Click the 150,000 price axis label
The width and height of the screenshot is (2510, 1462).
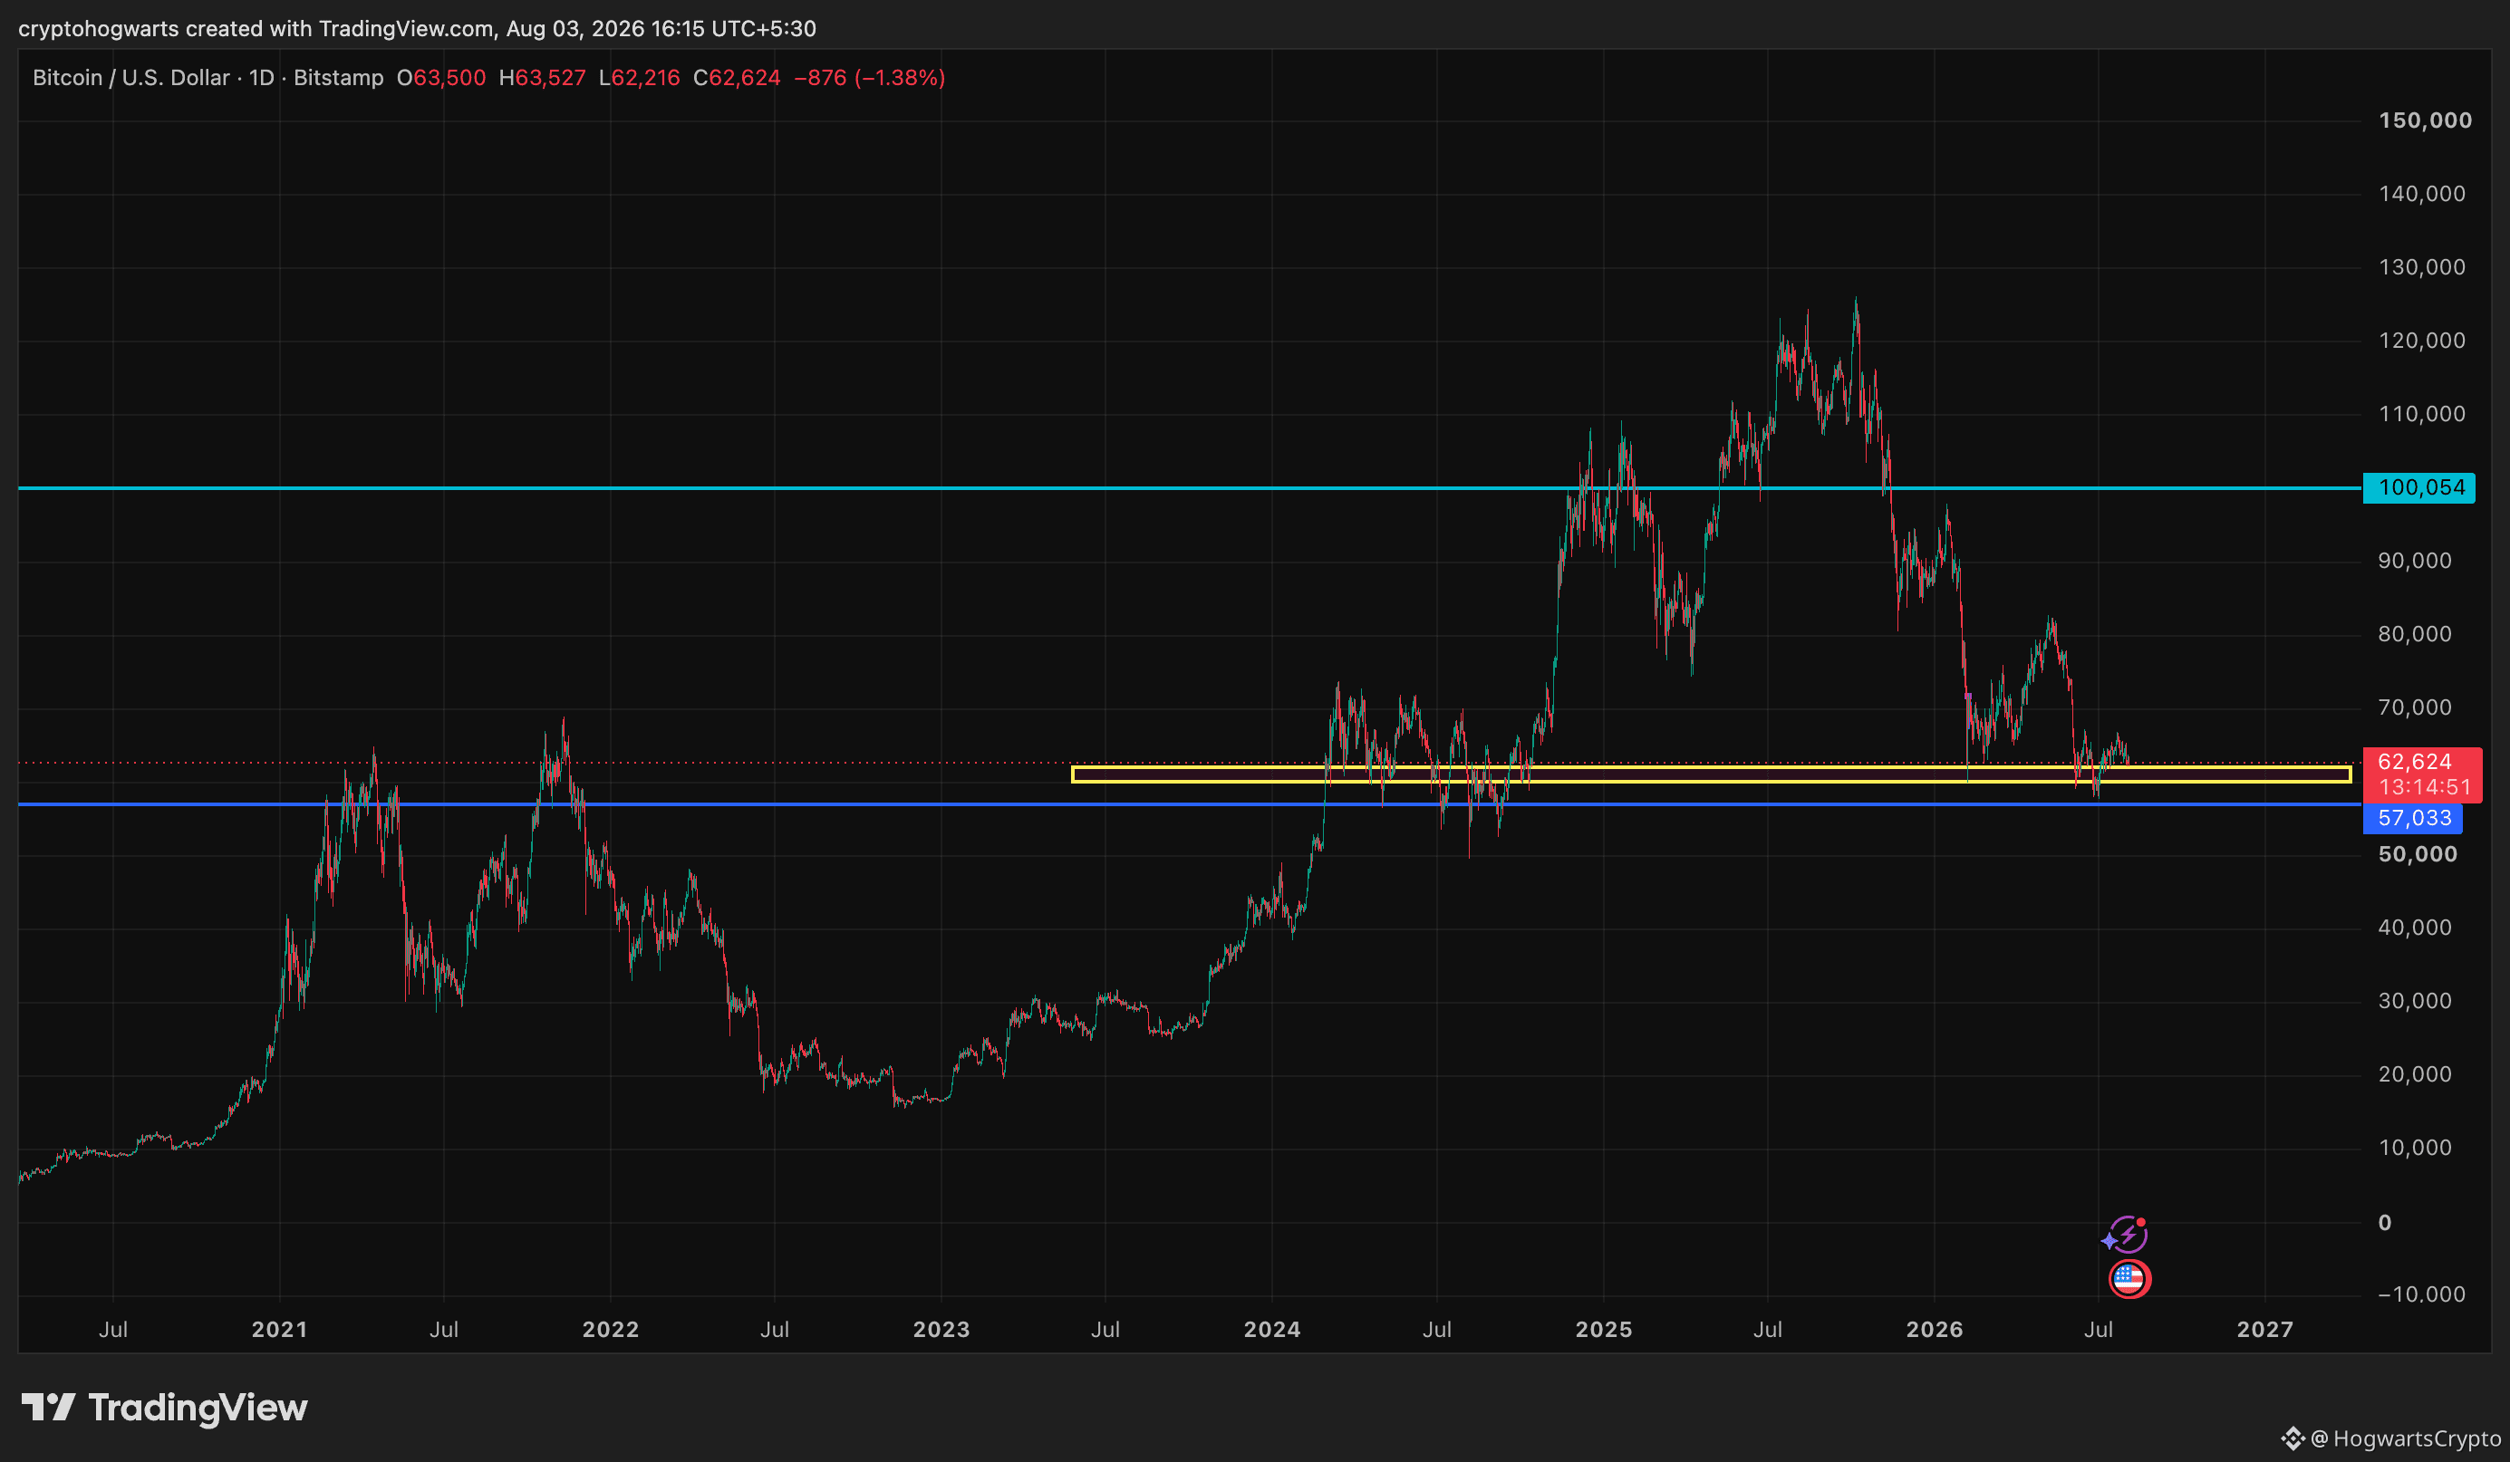(x=2426, y=120)
